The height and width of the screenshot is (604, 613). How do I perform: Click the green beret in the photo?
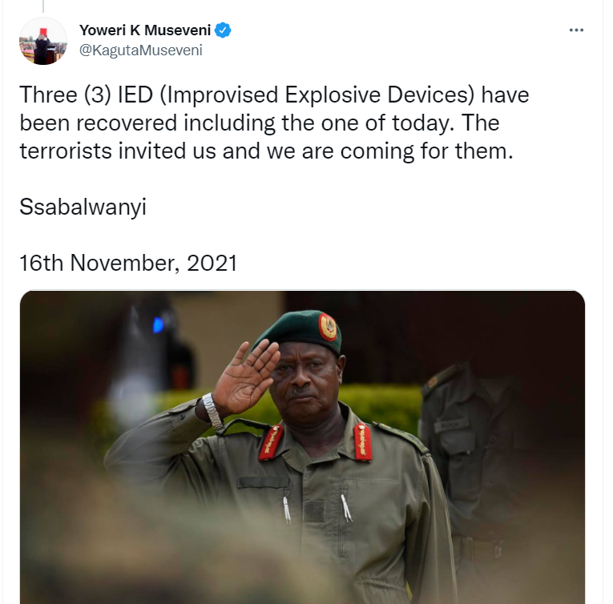pos(300,328)
